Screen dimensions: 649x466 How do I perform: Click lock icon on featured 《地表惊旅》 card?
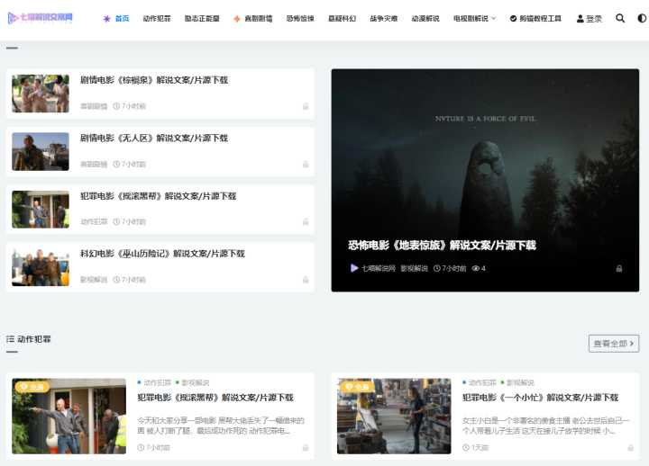pos(618,268)
